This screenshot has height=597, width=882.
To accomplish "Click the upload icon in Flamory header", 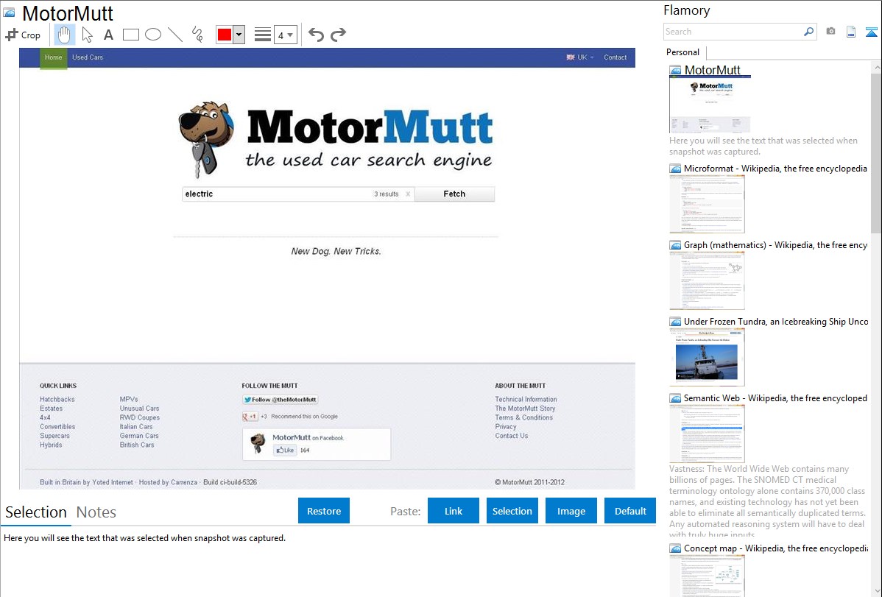I will [x=871, y=32].
